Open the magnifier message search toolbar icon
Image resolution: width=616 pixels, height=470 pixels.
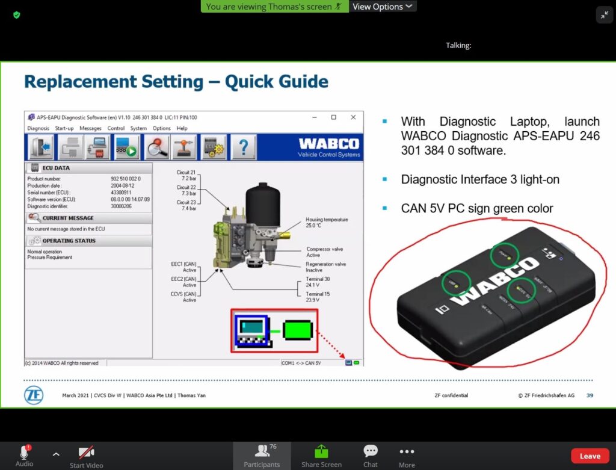[x=157, y=147]
